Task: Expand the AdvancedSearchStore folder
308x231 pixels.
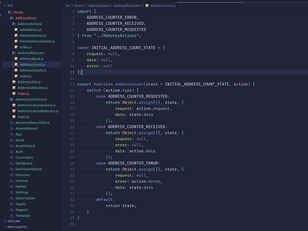Action: click(32, 123)
